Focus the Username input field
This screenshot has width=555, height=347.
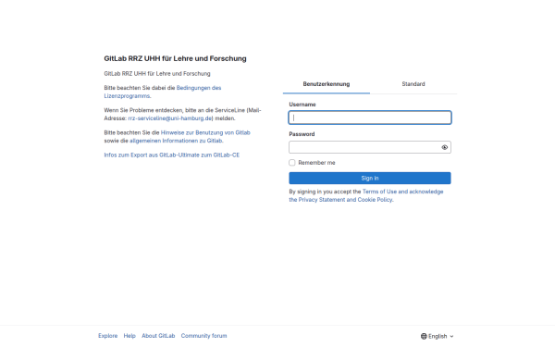370,118
